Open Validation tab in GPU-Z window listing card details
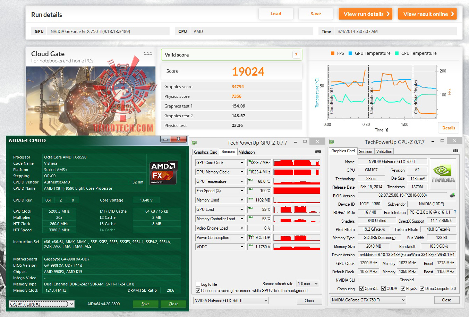Screen dimensions: 469x317 point(384,152)
